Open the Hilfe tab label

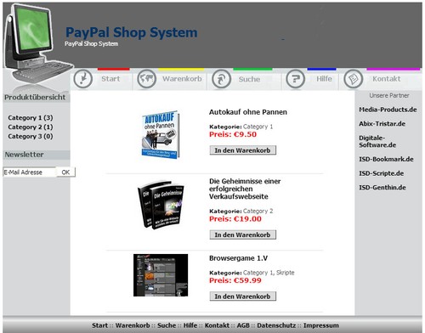click(x=324, y=79)
